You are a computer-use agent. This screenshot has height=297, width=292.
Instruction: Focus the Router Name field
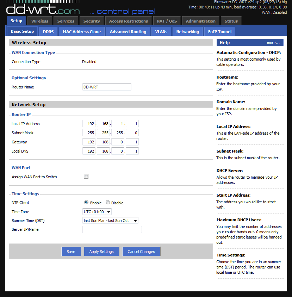click(107, 87)
